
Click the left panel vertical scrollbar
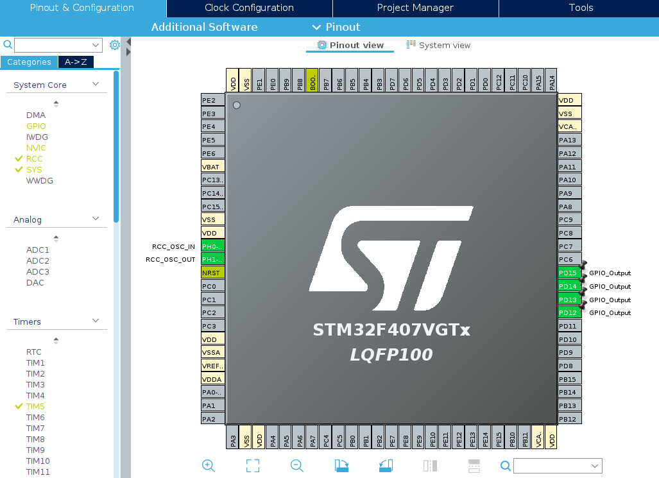[x=116, y=146]
